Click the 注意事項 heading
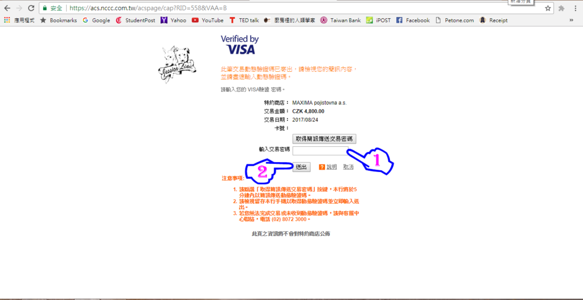Viewport: 583px width, 300px height. (x=233, y=178)
